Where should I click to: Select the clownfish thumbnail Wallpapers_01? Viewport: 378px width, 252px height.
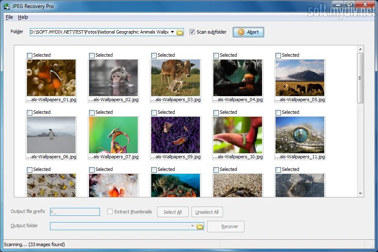pyautogui.click(x=51, y=78)
